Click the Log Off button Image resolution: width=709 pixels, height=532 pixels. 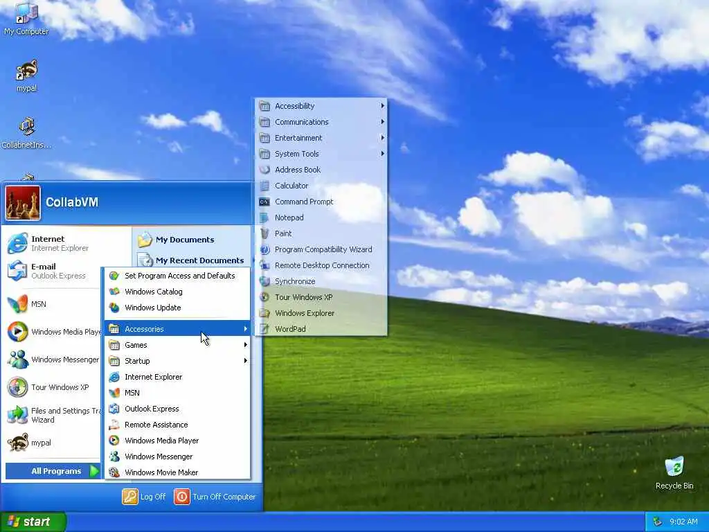(x=144, y=497)
